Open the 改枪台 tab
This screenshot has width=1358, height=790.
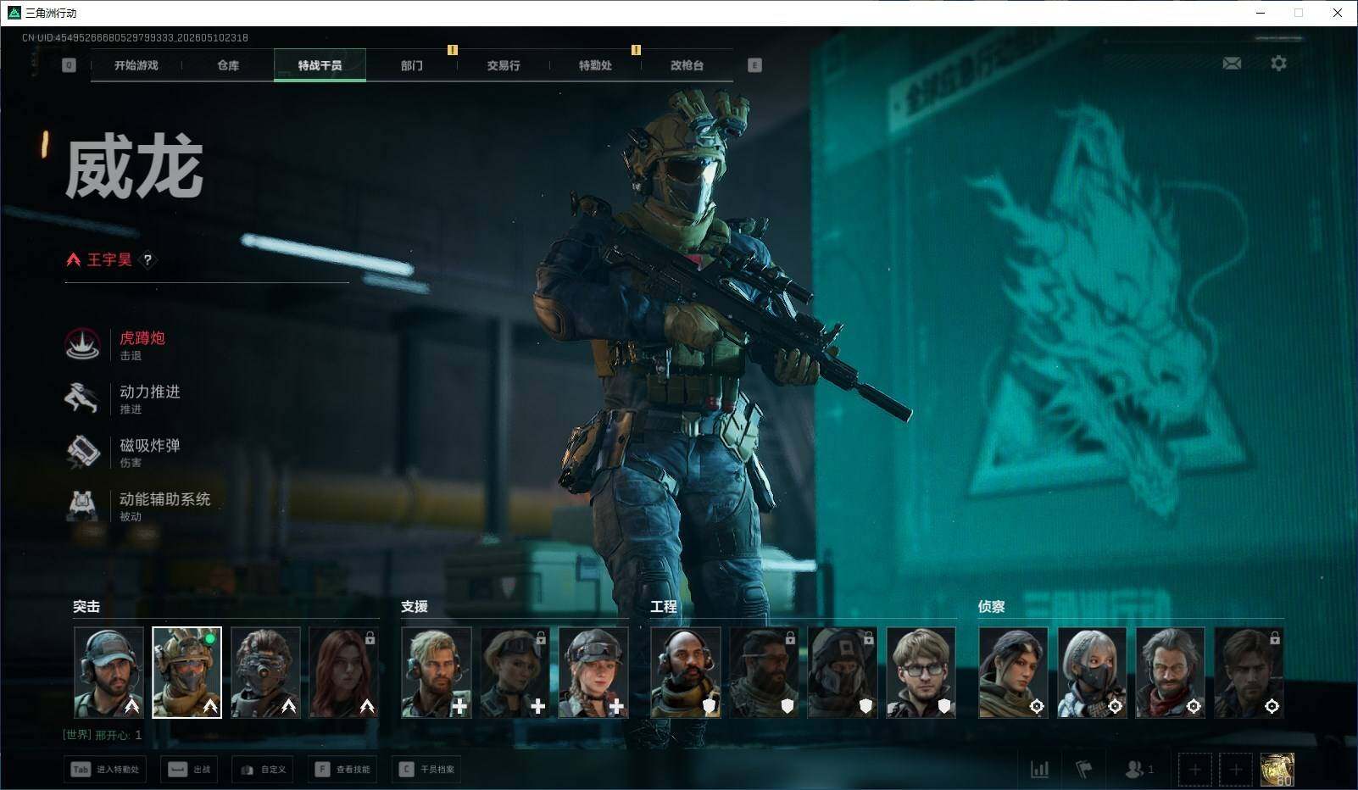[x=687, y=65]
